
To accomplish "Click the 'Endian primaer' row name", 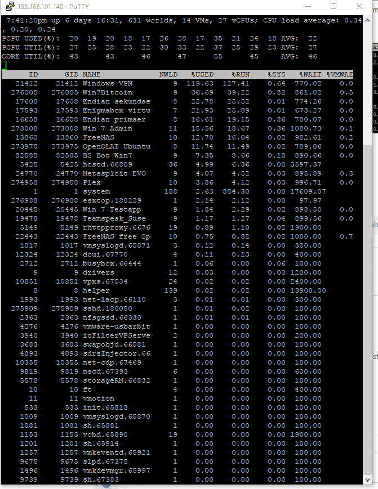I will [114, 119].
